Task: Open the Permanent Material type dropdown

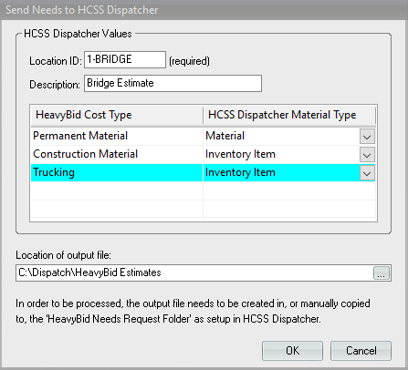Action: pos(367,137)
